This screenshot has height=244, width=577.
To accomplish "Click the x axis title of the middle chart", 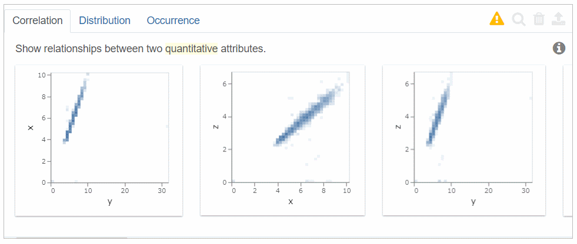I will tap(291, 202).
